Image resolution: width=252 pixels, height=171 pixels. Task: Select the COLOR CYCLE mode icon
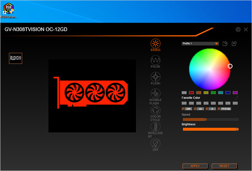pyautogui.click(x=155, y=110)
